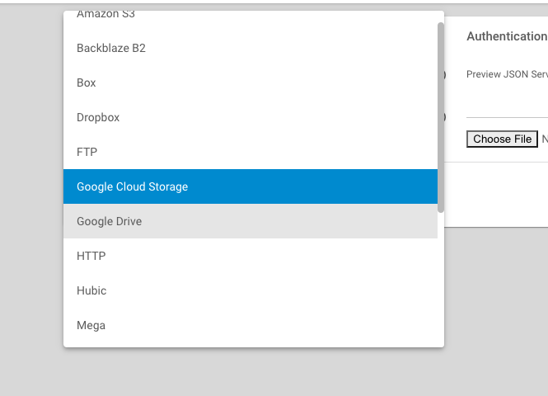Click the dropdown list's scrollbar thumb
The height and width of the screenshot is (396, 548).
[441, 115]
